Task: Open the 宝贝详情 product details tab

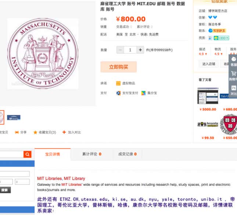Action: (x=53, y=154)
